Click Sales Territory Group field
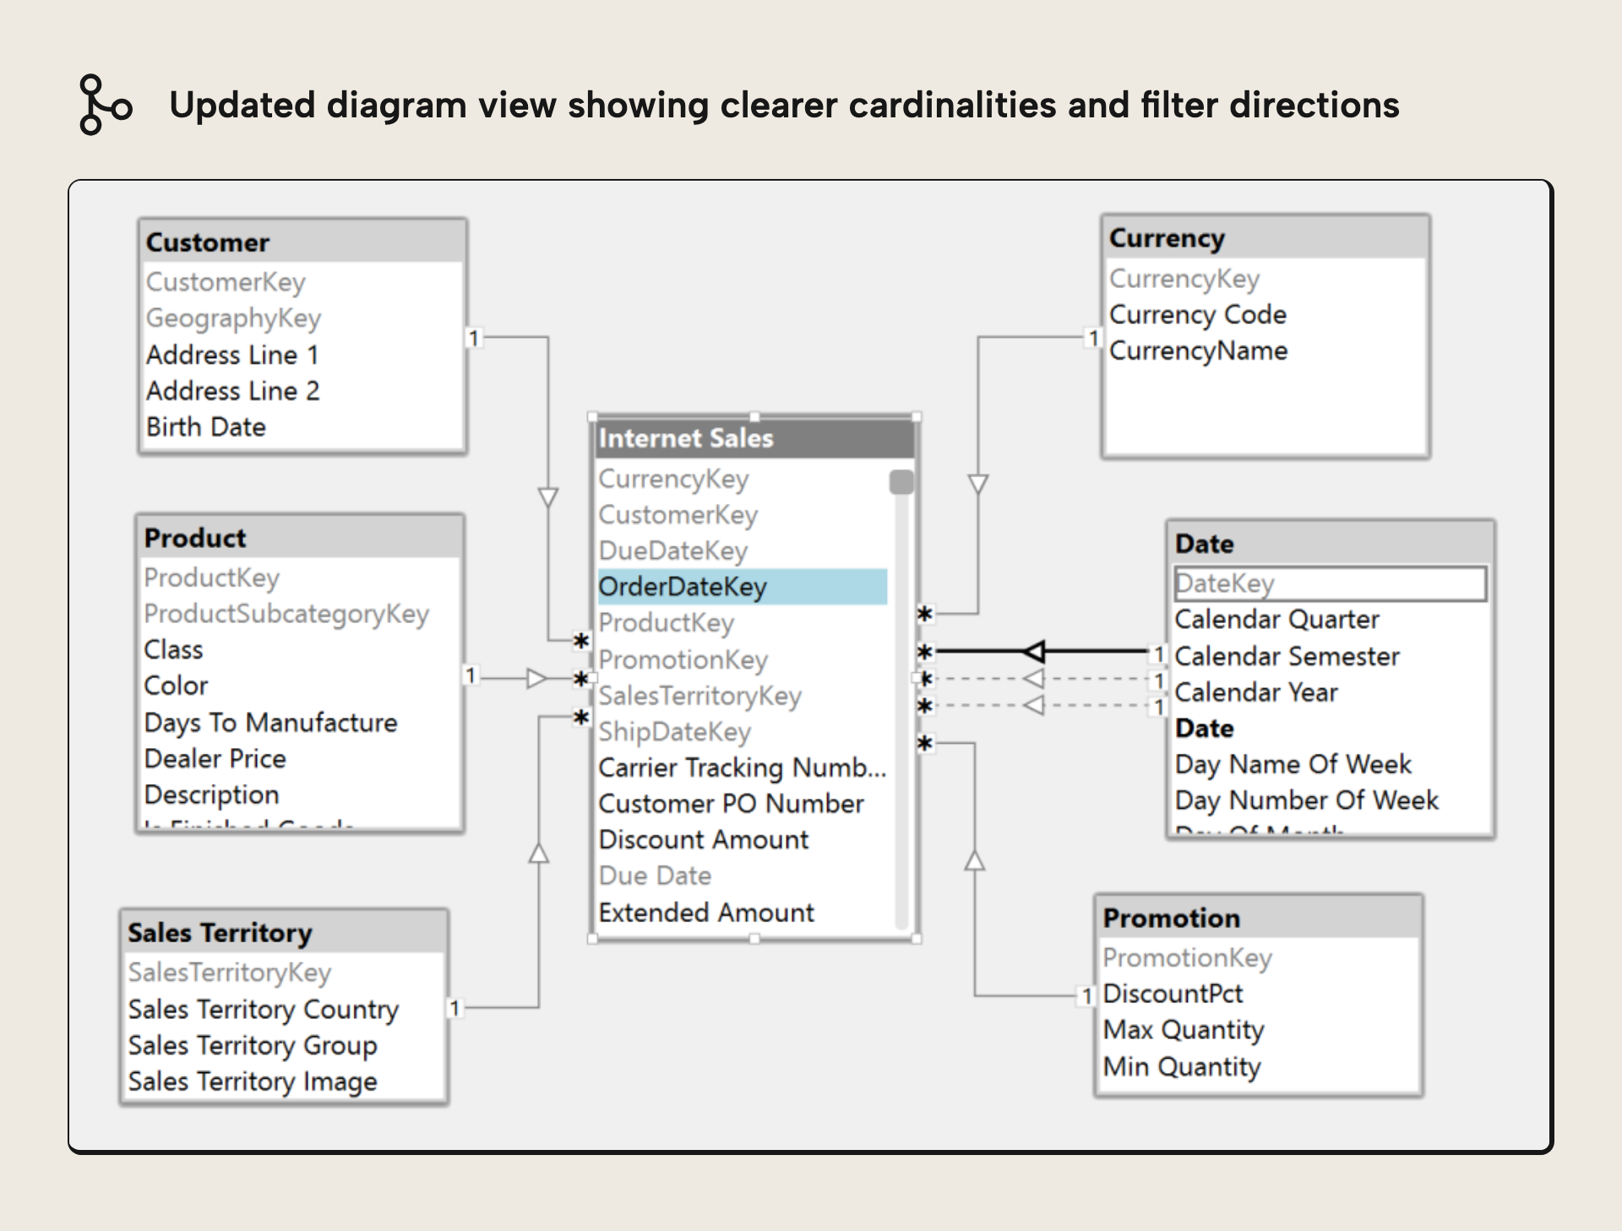The image size is (1622, 1231). (x=253, y=1045)
